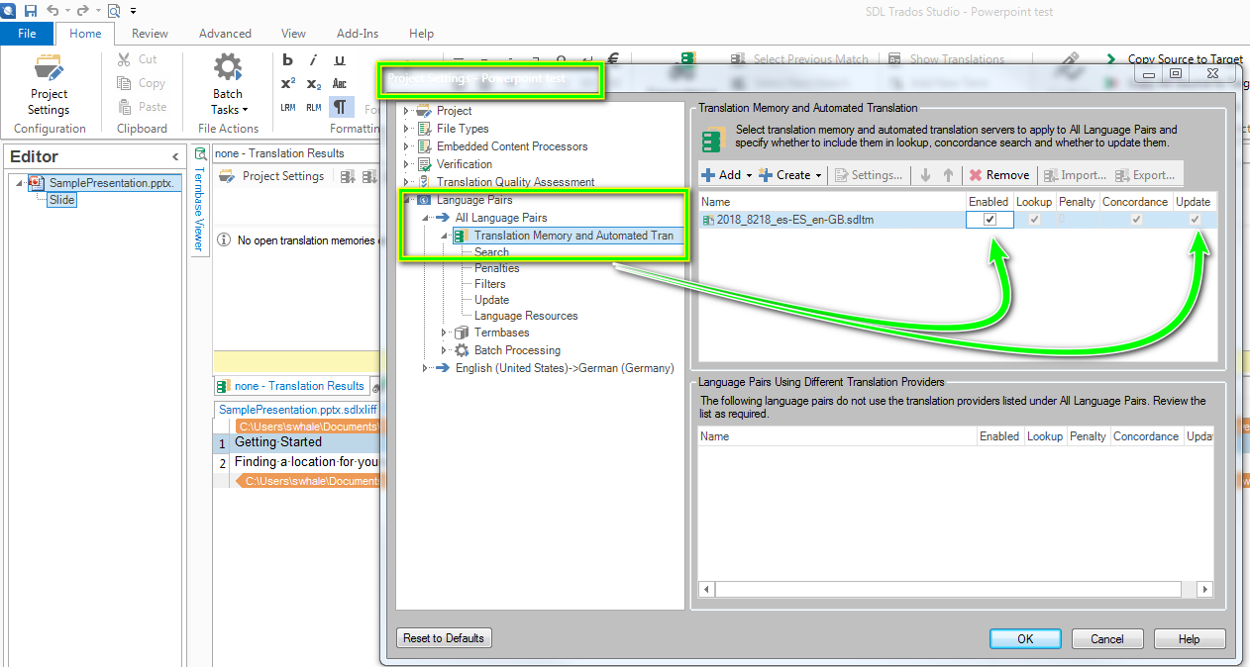Switch to the Home ribbon tab
Viewport: 1250px width, 667px height.
coord(85,34)
